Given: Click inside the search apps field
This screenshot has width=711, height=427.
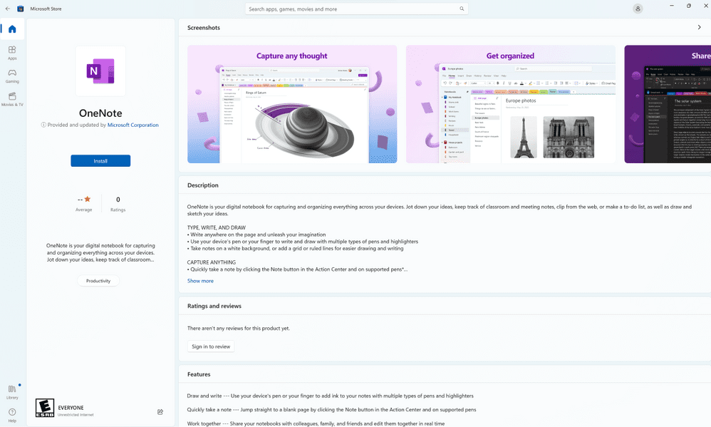Looking at the screenshot, I should click(342, 8).
